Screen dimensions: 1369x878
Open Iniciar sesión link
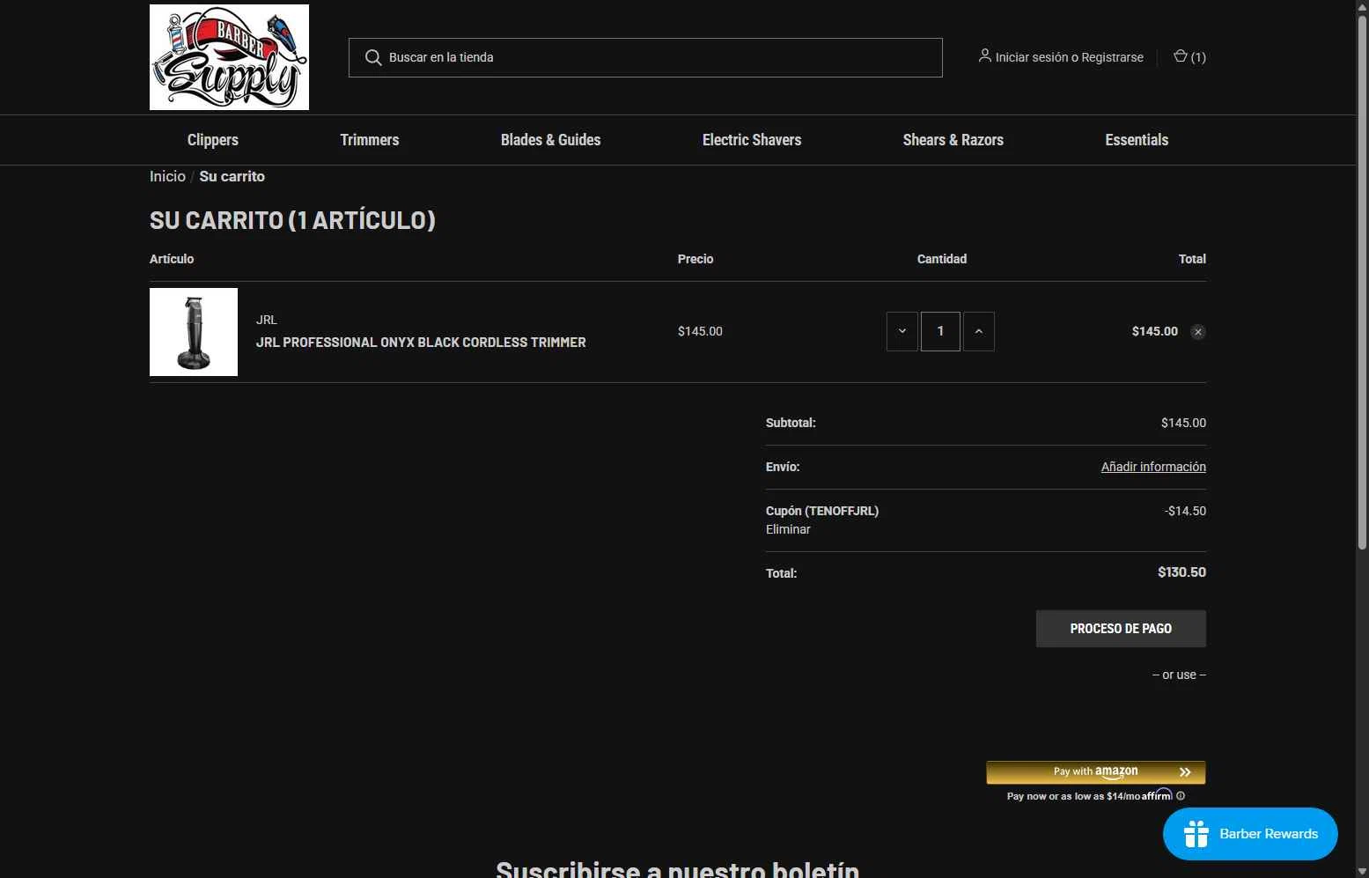click(1031, 57)
